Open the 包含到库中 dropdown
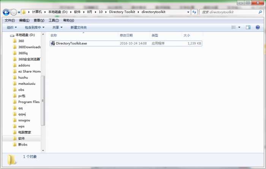Screen dimensions: 266x169 click(x=35, y=27)
